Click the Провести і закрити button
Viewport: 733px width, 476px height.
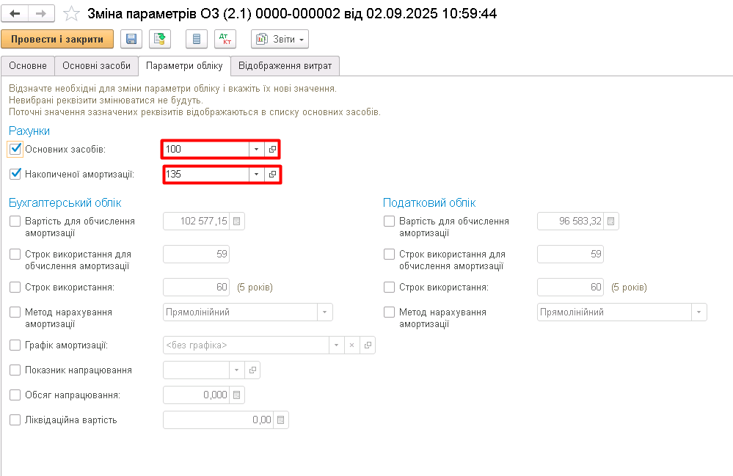pyautogui.click(x=57, y=39)
